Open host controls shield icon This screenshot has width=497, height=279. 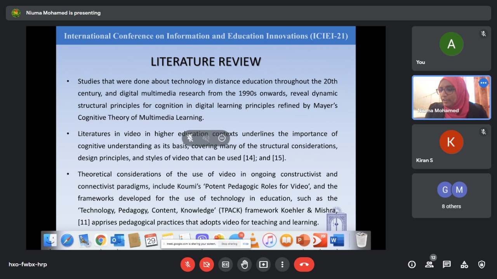pyautogui.click(x=482, y=265)
